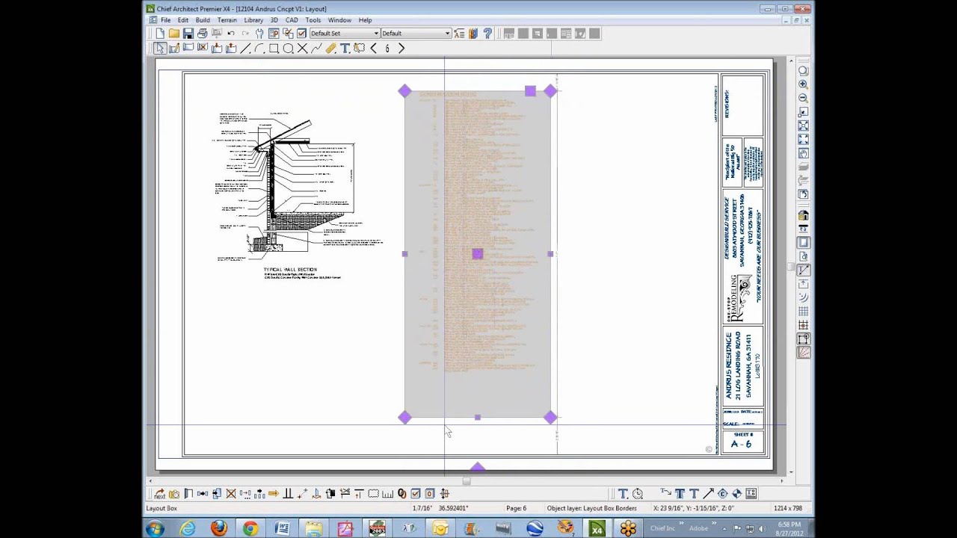The height and width of the screenshot is (538, 957).
Task: Open Preferences with the wrench icon
Action: tap(259, 34)
